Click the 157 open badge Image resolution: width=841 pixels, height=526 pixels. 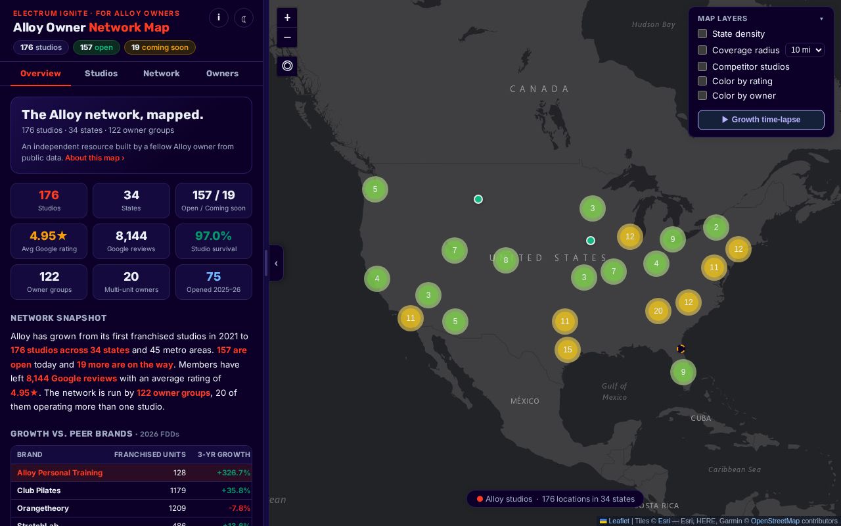97,47
